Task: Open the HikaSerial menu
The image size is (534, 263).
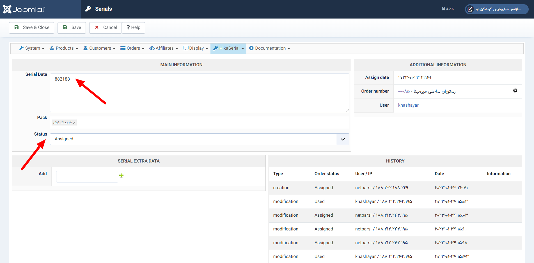Action: (x=228, y=48)
